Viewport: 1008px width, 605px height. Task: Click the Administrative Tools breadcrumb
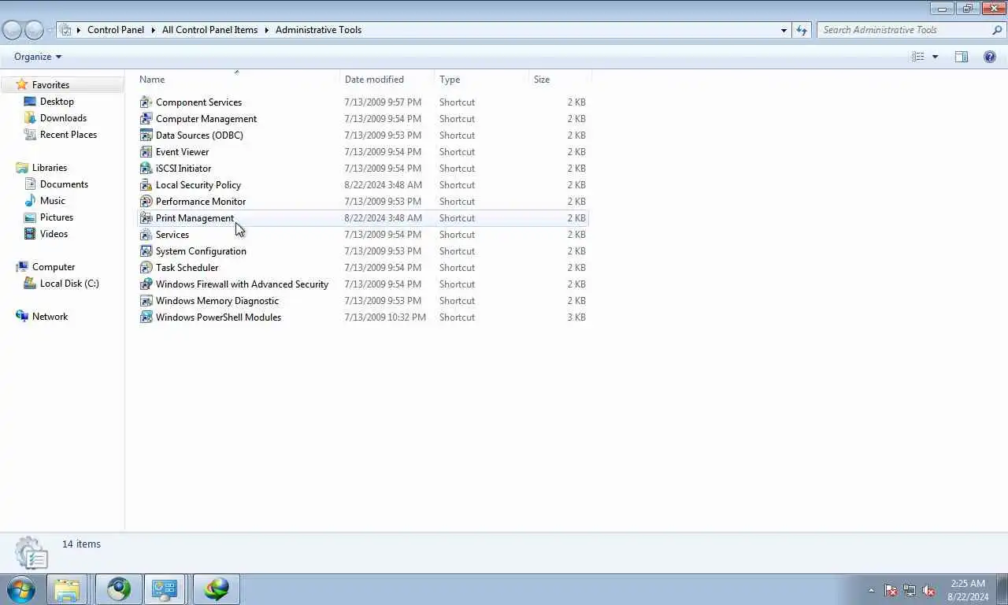(318, 30)
